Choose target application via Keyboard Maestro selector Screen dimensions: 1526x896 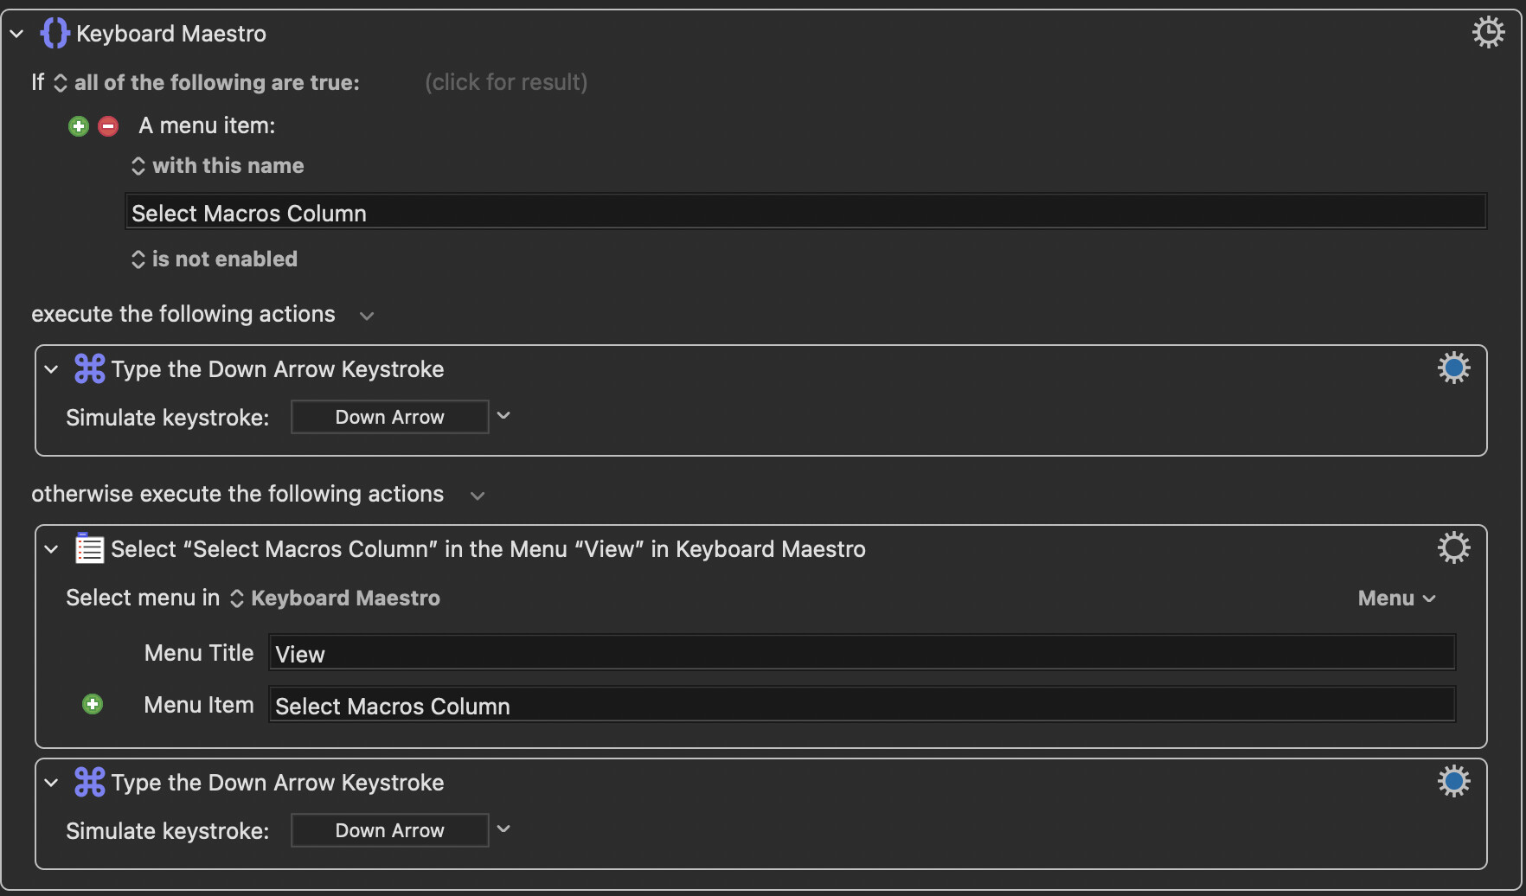(336, 598)
